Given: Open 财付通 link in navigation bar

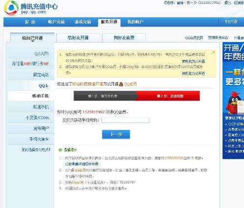Looking at the screenshot, I should tap(231, 22).
